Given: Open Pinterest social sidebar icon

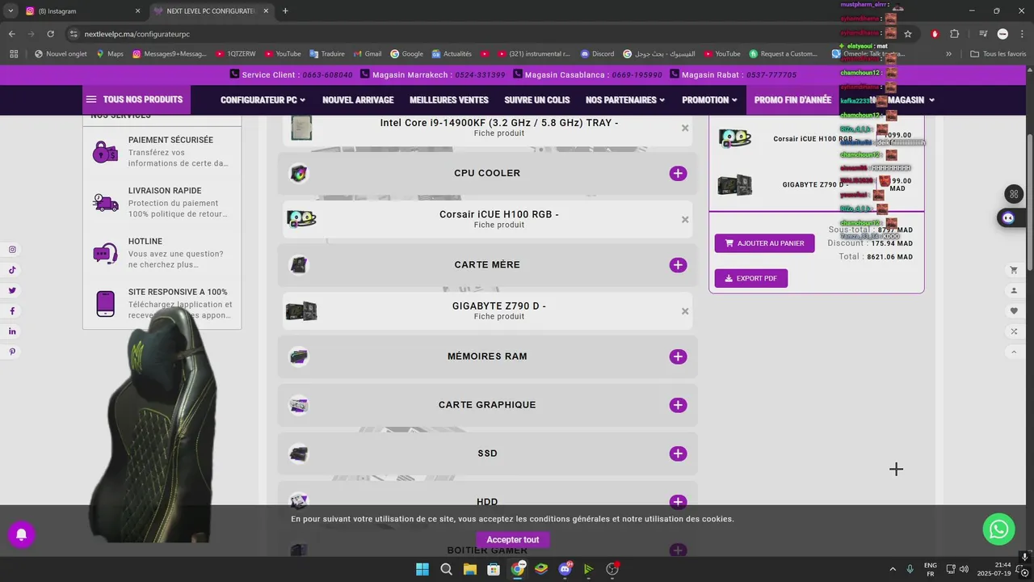Looking at the screenshot, I should click(12, 352).
